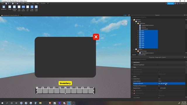Expand the Slot3 tree item

[x=138, y=34]
